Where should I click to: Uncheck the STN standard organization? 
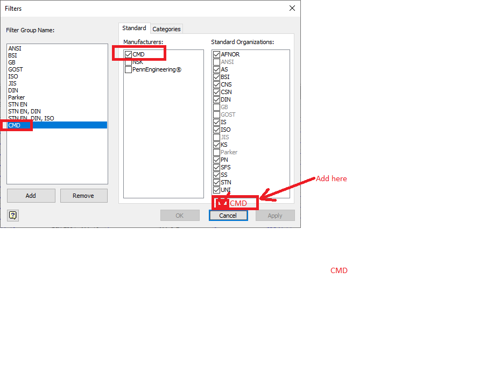[x=216, y=182]
